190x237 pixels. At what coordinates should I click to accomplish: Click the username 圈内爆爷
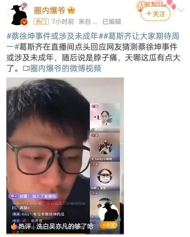[49, 10]
